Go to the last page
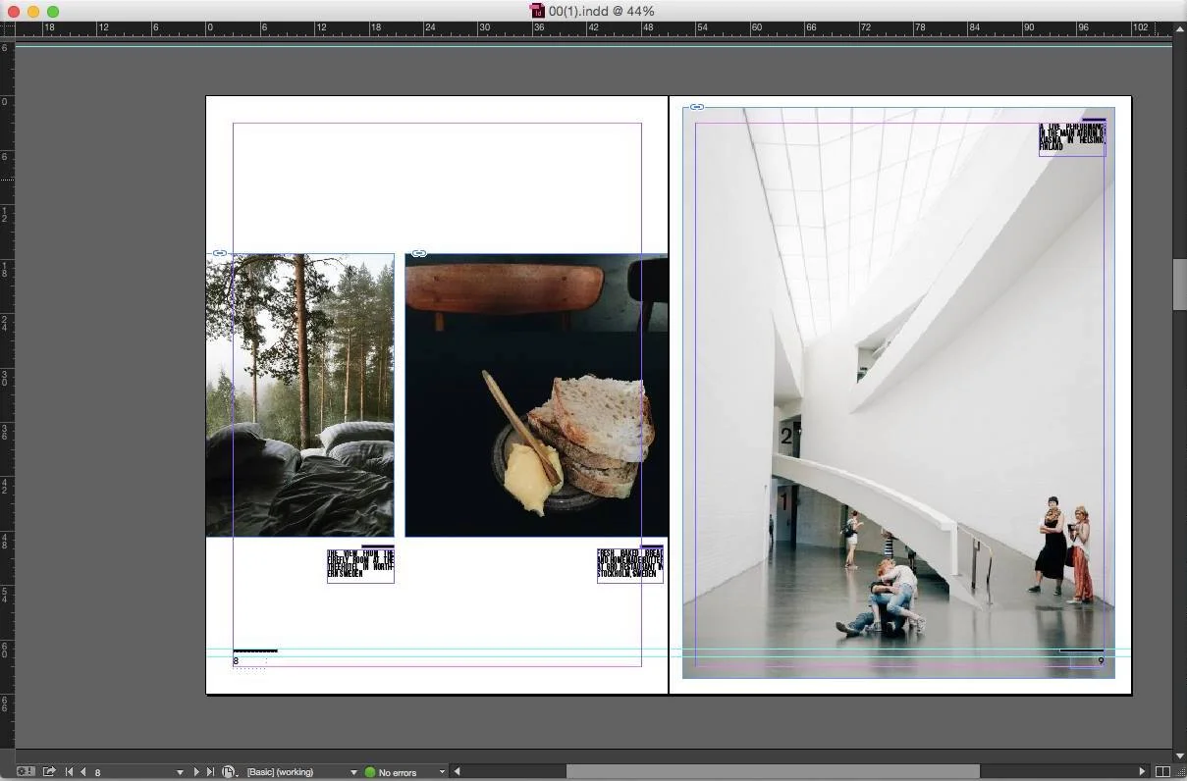Viewport: 1187px width, 781px height. tap(210, 772)
